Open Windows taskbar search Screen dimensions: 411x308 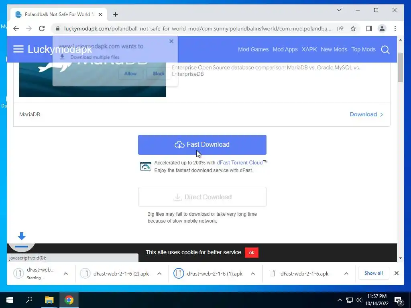pyautogui.click(x=29, y=300)
